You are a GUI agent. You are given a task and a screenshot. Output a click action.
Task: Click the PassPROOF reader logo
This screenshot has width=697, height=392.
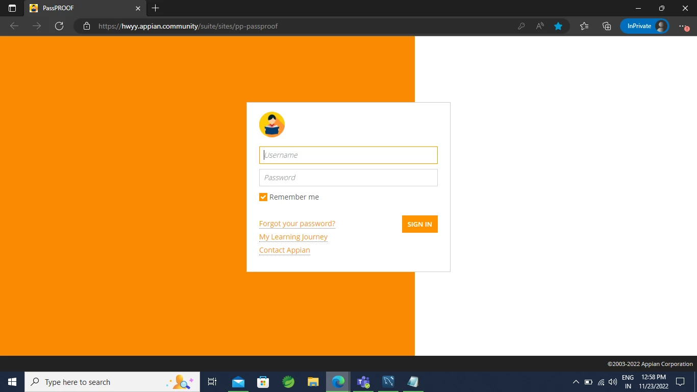pos(272,125)
